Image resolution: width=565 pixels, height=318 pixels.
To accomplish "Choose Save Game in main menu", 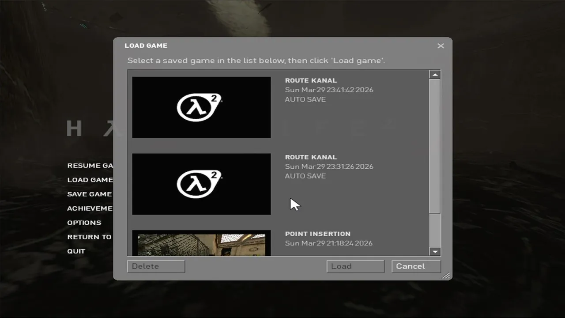I will pos(90,194).
